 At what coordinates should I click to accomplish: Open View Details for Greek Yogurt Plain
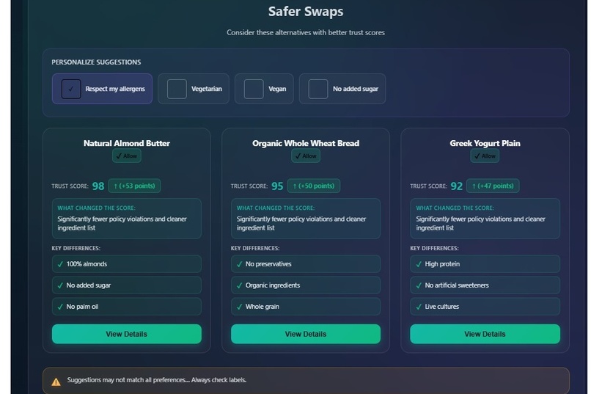[485, 334]
